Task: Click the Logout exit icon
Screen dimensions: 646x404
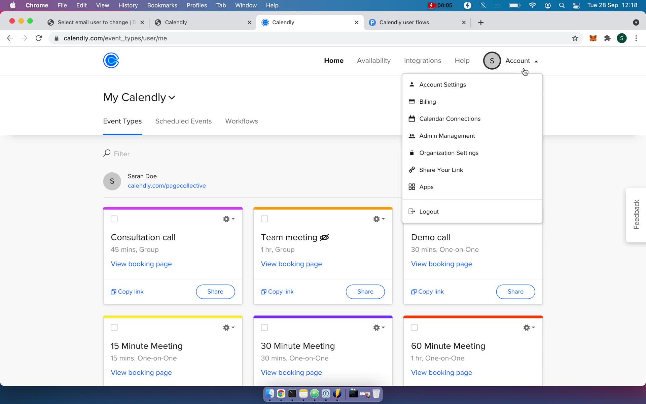Action: 411,211
